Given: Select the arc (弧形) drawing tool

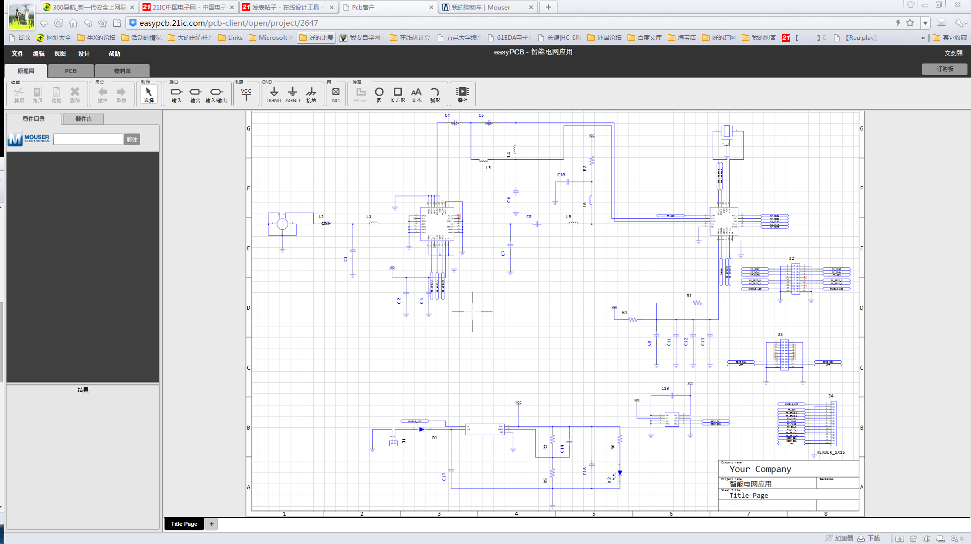Looking at the screenshot, I should pyautogui.click(x=435, y=94).
